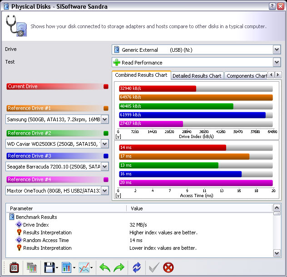
Task: Click the stethoscope disk icon in header
Action: [16, 25]
